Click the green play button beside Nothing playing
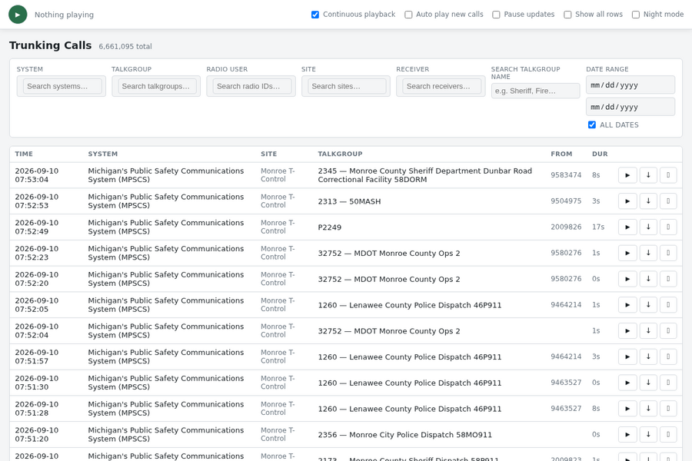The height and width of the screenshot is (461, 692). (x=18, y=15)
